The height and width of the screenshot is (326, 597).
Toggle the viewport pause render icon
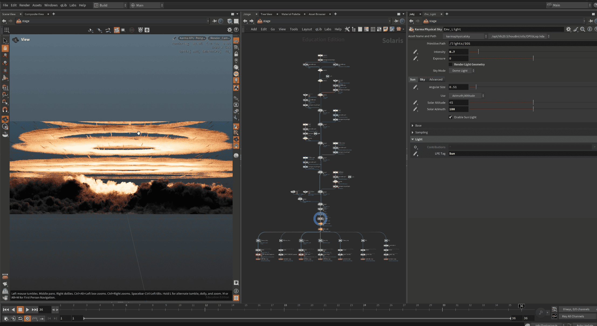pos(236,105)
